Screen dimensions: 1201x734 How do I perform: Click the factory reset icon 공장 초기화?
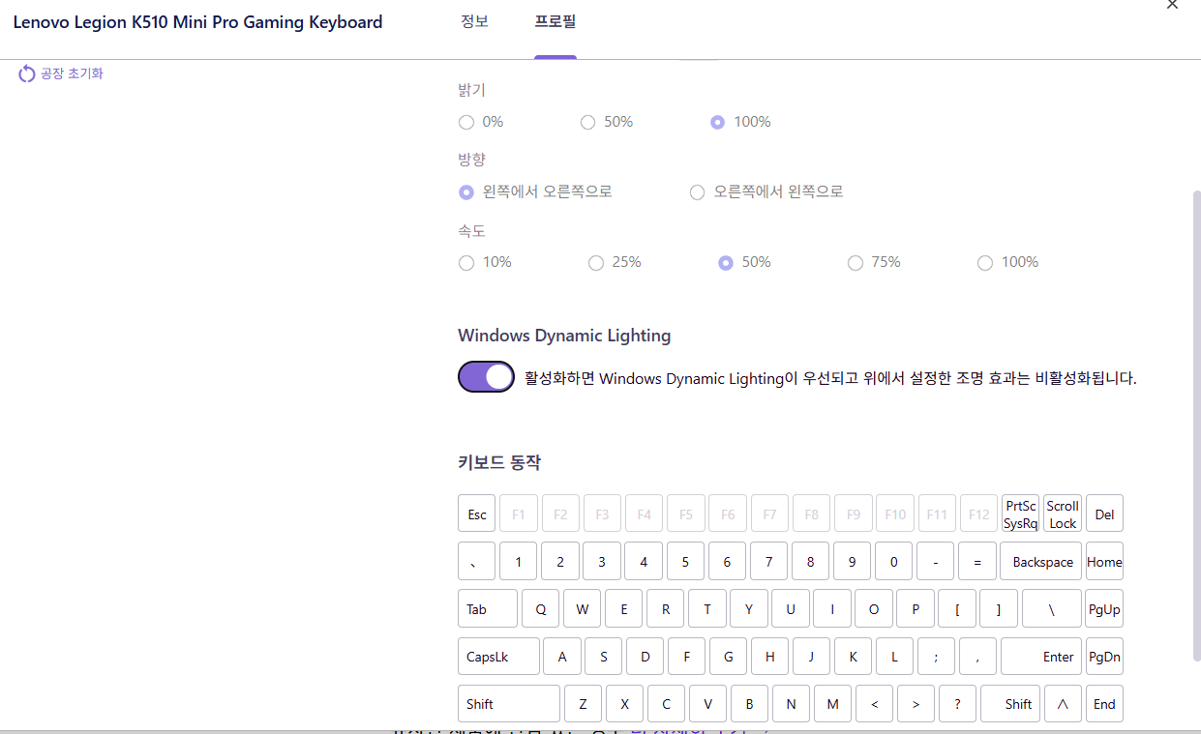[27, 73]
